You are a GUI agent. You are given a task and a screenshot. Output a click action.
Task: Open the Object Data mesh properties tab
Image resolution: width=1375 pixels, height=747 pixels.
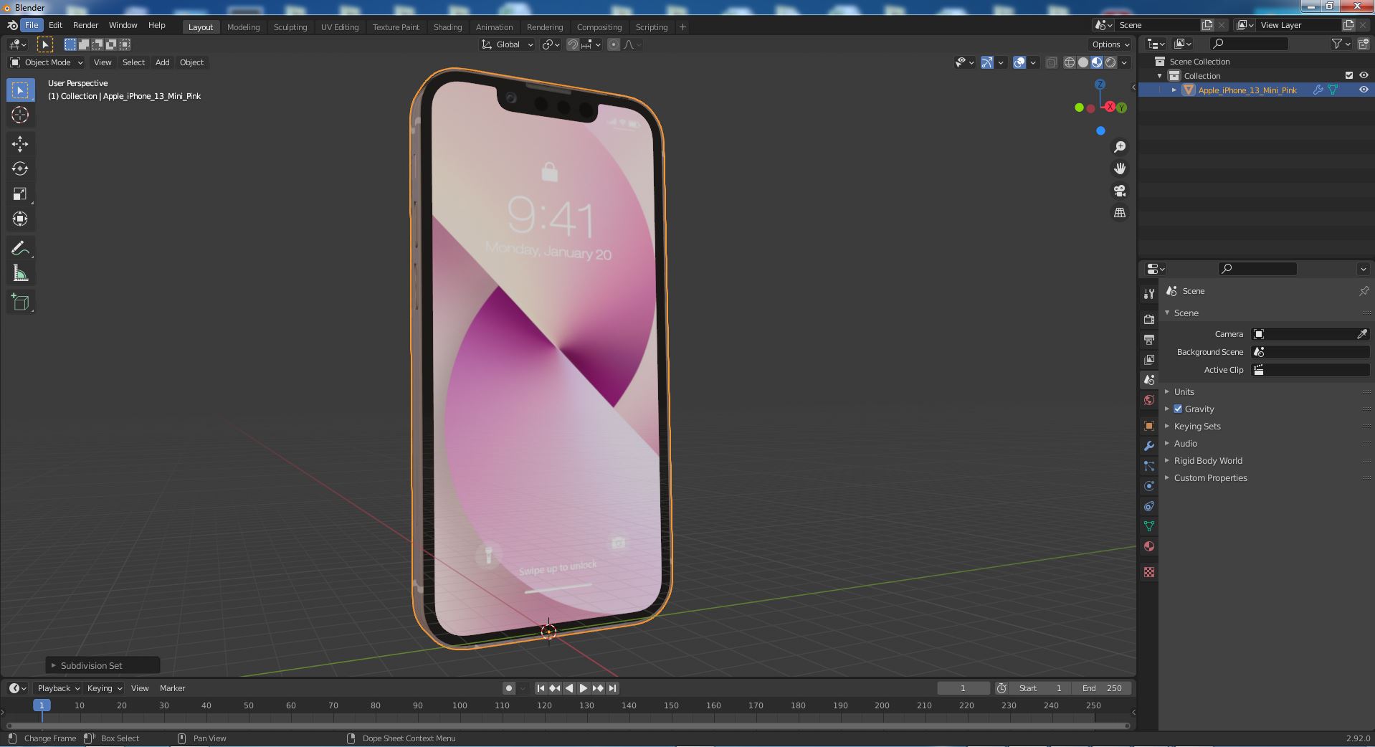pyautogui.click(x=1149, y=526)
